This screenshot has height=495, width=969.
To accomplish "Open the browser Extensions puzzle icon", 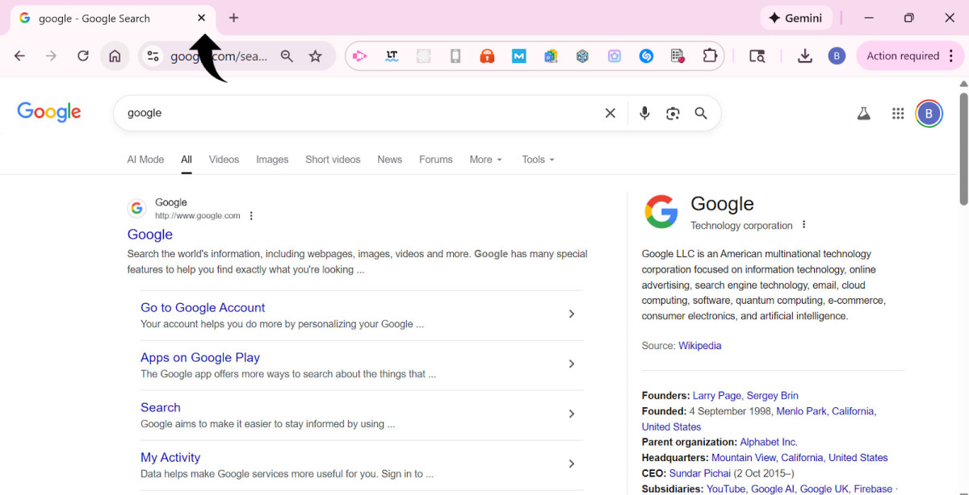I will coord(710,56).
